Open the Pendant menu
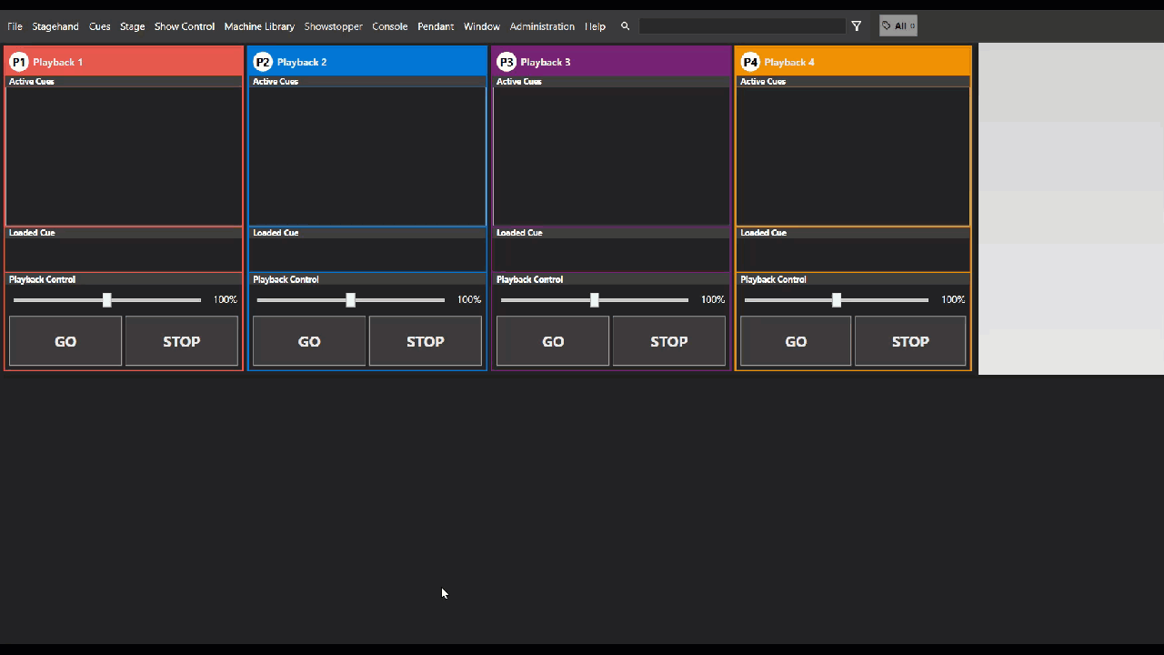The image size is (1164, 655). click(436, 26)
